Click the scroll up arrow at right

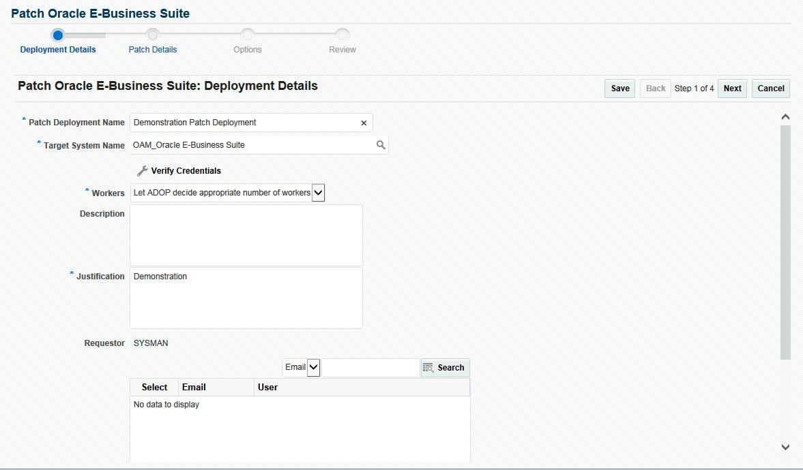(785, 117)
